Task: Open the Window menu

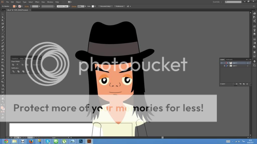Action: pos(50,2)
